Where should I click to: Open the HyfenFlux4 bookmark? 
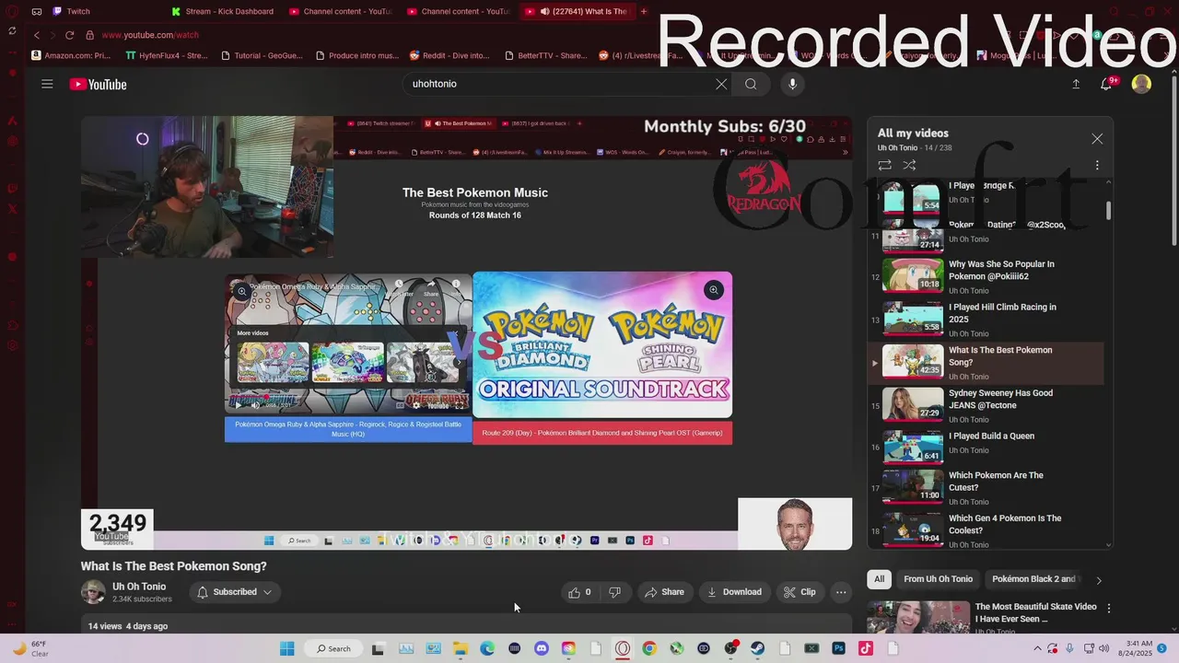point(167,55)
